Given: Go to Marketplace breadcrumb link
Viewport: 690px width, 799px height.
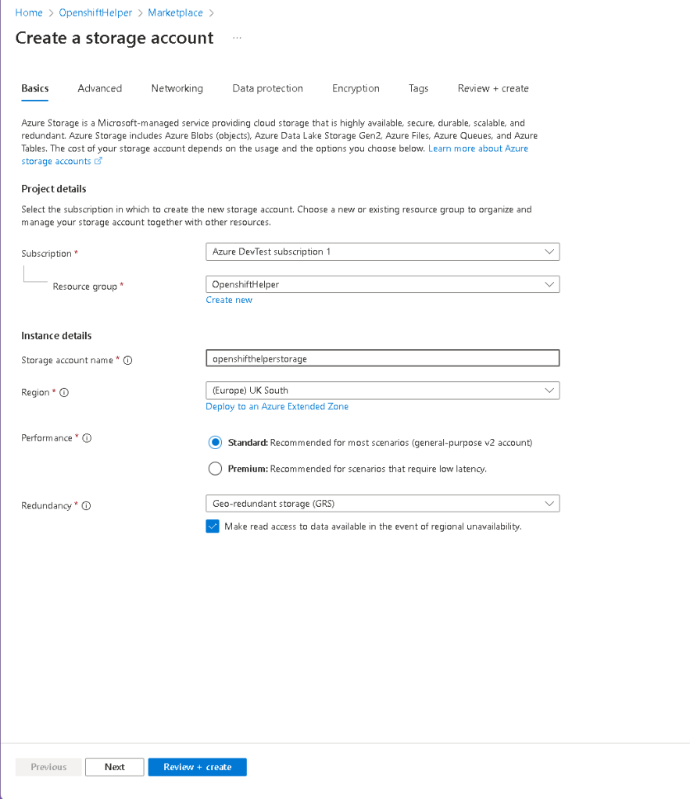Looking at the screenshot, I should [176, 12].
